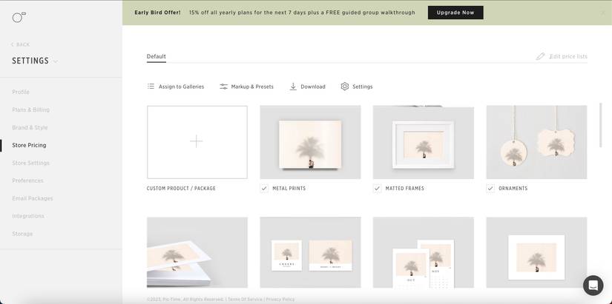Uncheck the Matted Frames checkbox
The image size is (612, 304).
(x=377, y=189)
